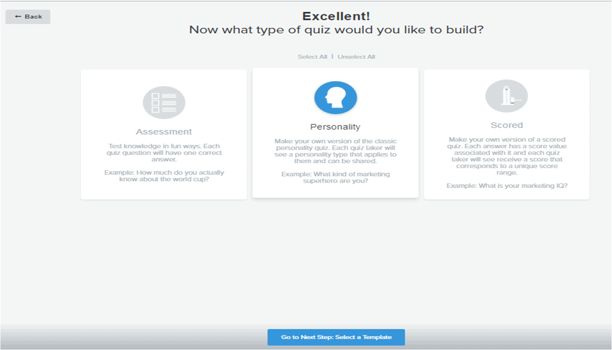Click the Unselect All link

pyautogui.click(x=356, y=57)
